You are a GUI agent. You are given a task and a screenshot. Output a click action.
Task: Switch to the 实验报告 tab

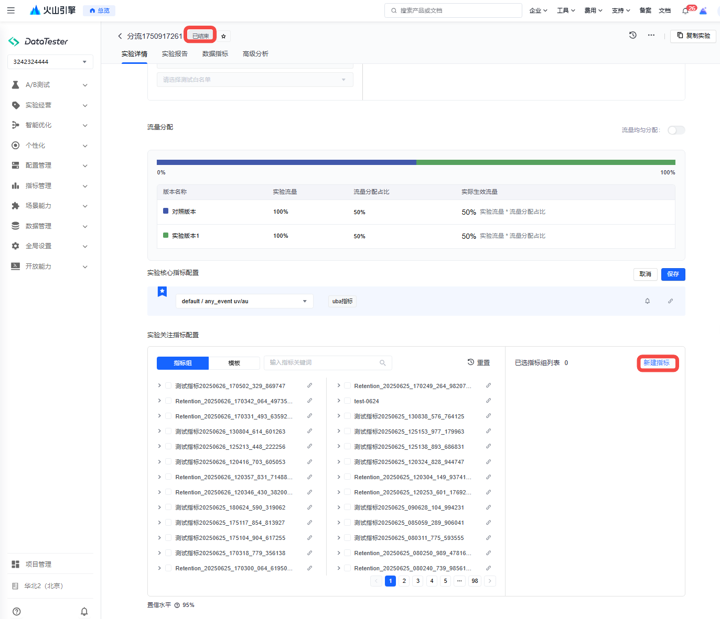(175, 54)
